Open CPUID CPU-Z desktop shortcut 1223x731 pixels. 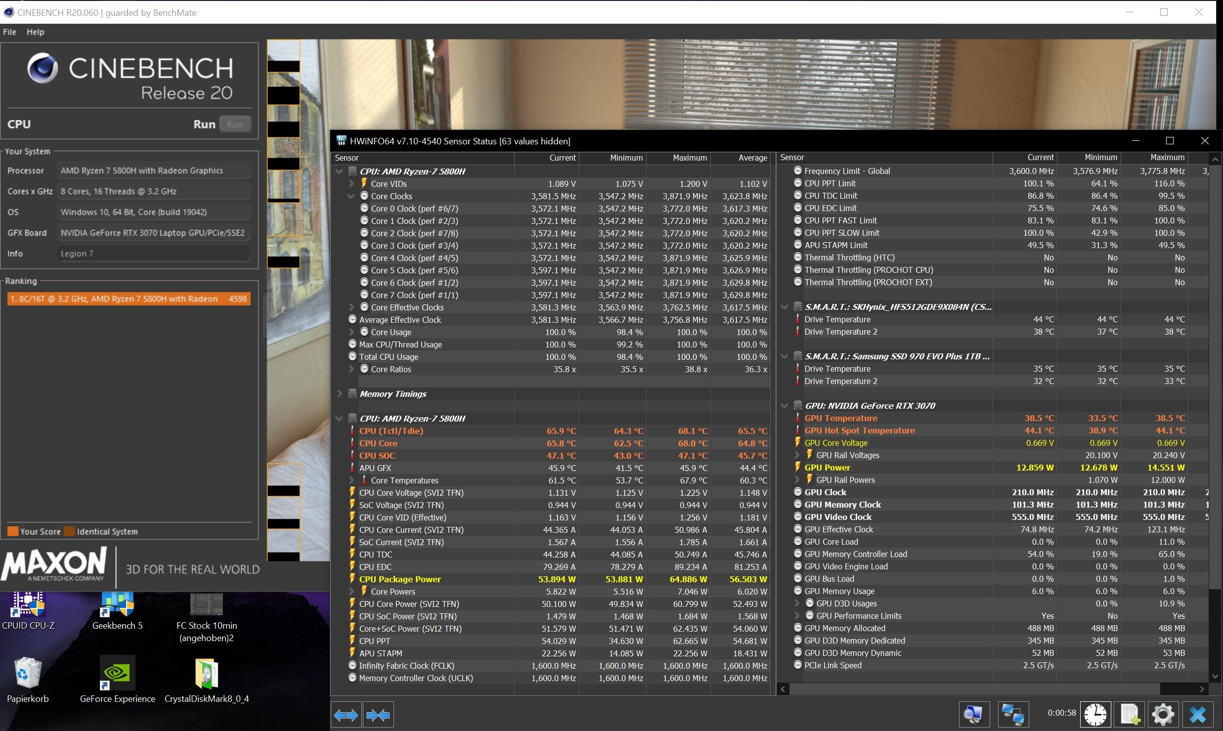point(28,611)
